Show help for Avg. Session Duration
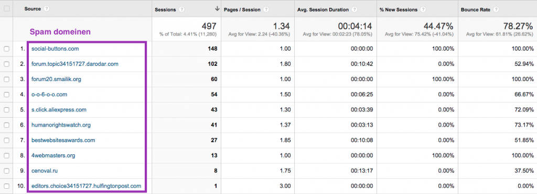This screenshot has width=537, height=194. [x=355, y=9]
